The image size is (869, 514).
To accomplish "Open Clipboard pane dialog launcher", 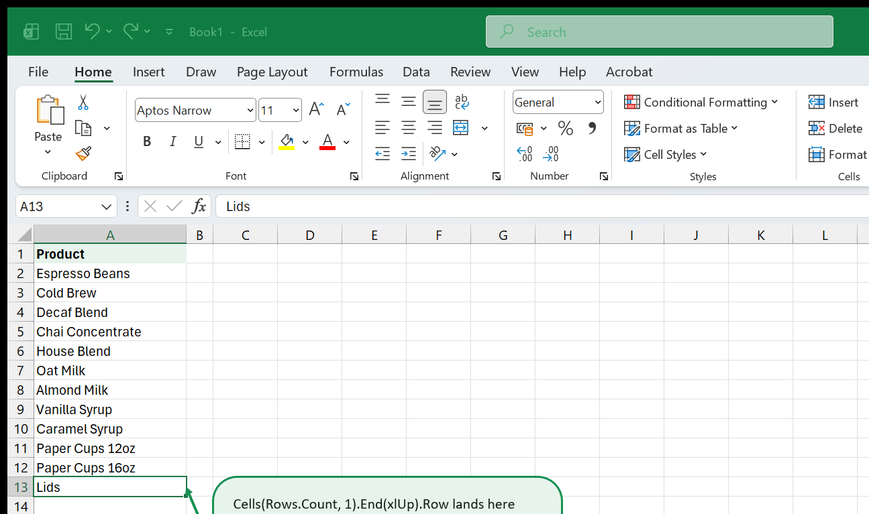I will [119, 176].
